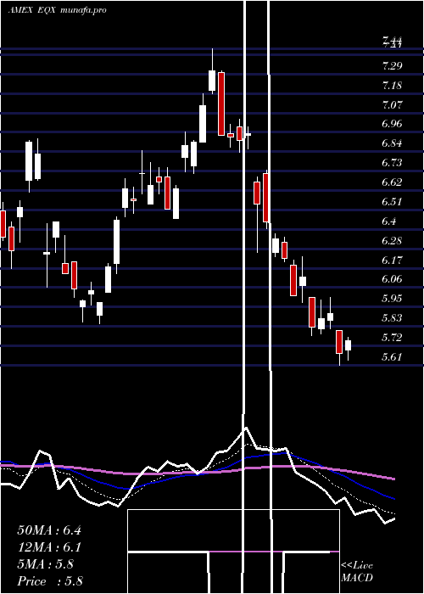The height and width of the screenshot is (594, 424).
Task: Select the 7.29 price axis label
Action: pyautogui.click(x=392, y=66)
